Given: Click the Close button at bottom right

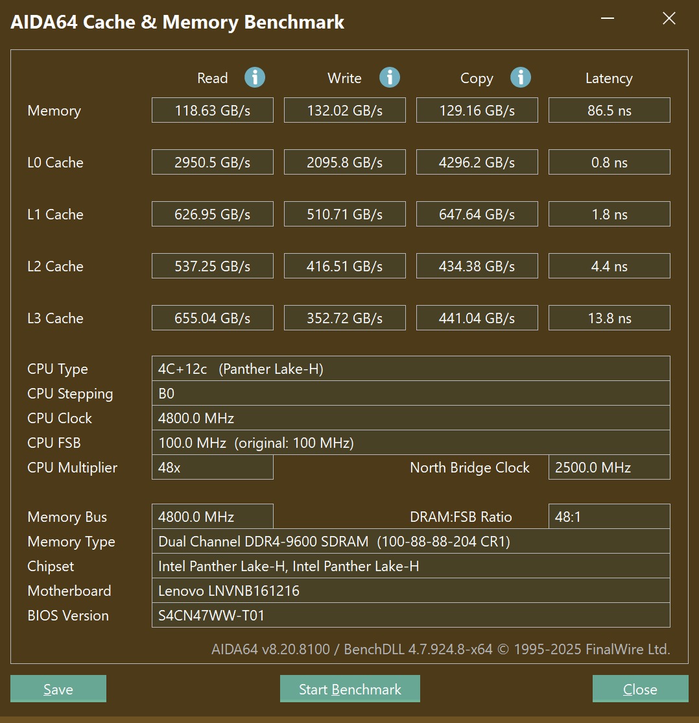Looking at the screenshot, I should 640,689.
